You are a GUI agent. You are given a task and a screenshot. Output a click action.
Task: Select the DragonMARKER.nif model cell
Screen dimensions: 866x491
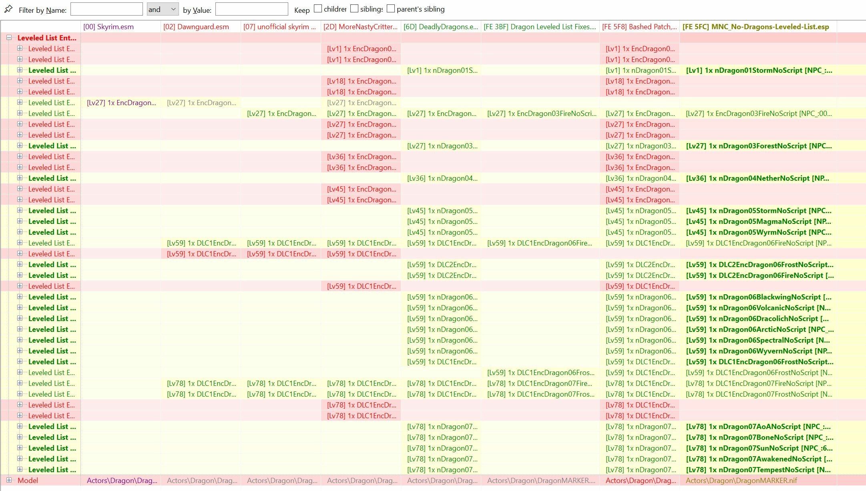click(x=758, y=481)
